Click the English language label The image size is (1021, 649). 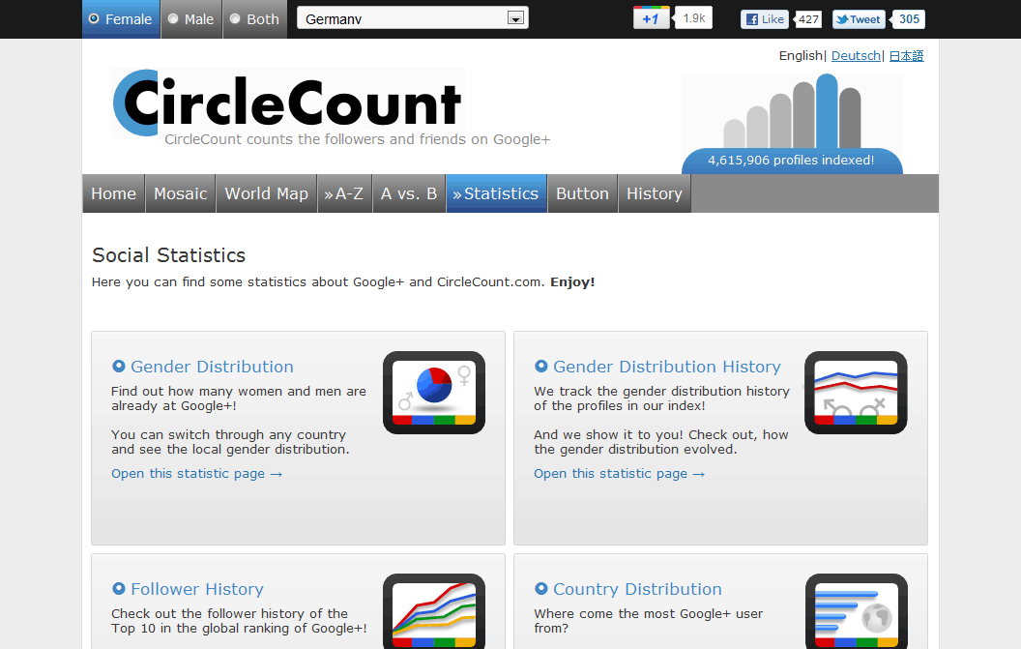point(801,56)
